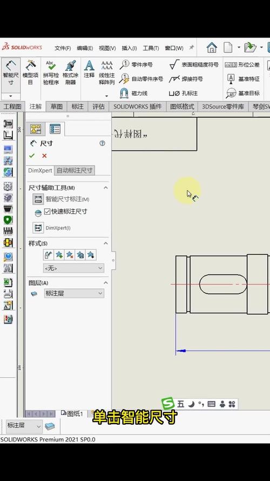
Task: Open the 文件(F) menu
Action: pos(63,48)
